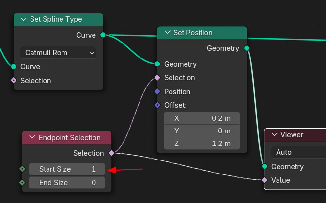Click the Geometry input socket of Viewer
Image resolution: width=326 pixels, height=203 pixels.
coord(264,166)
